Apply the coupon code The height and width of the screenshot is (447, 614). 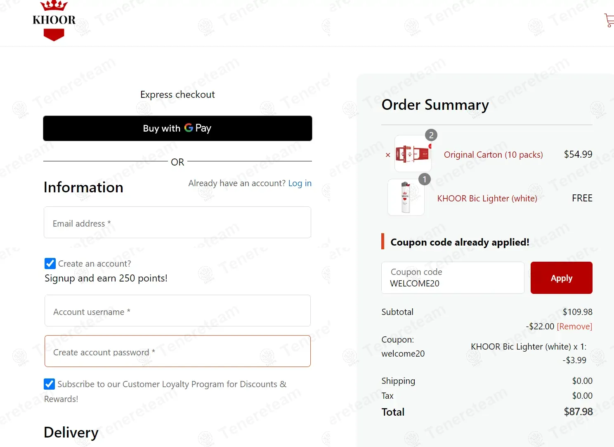pyautogui.click(x=561, y=278)
